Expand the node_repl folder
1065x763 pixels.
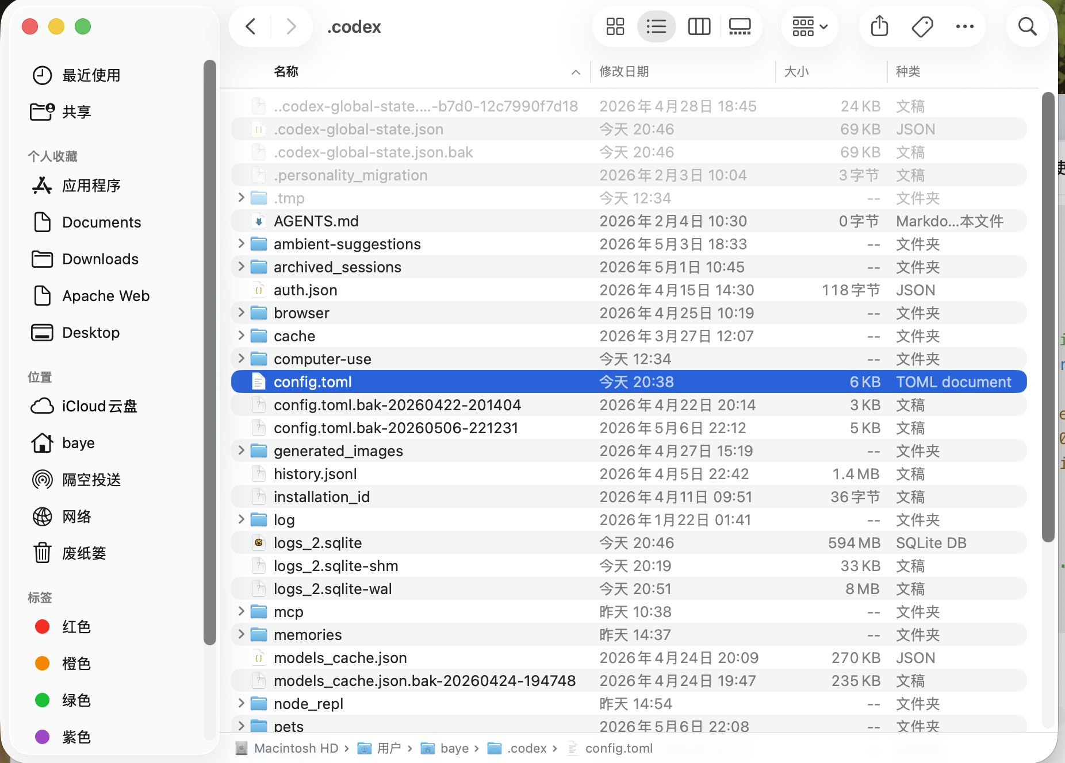[241, 703]
